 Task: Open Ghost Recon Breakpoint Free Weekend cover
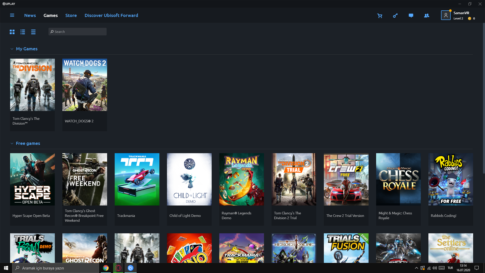85,179
